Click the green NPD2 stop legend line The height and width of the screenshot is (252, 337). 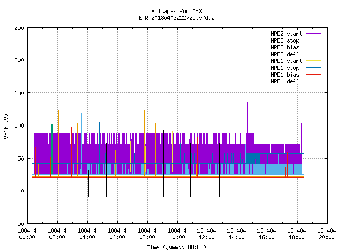pos(313,40)
